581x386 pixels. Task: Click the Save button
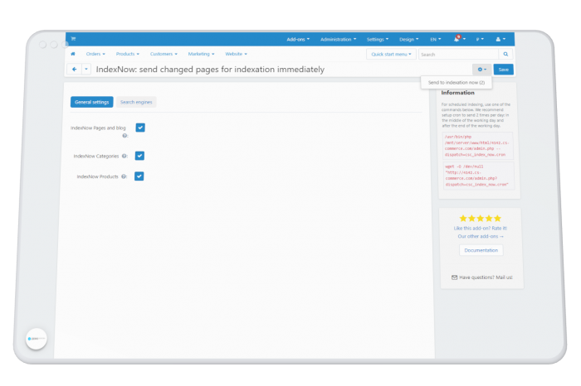click(x=503, y=70)
